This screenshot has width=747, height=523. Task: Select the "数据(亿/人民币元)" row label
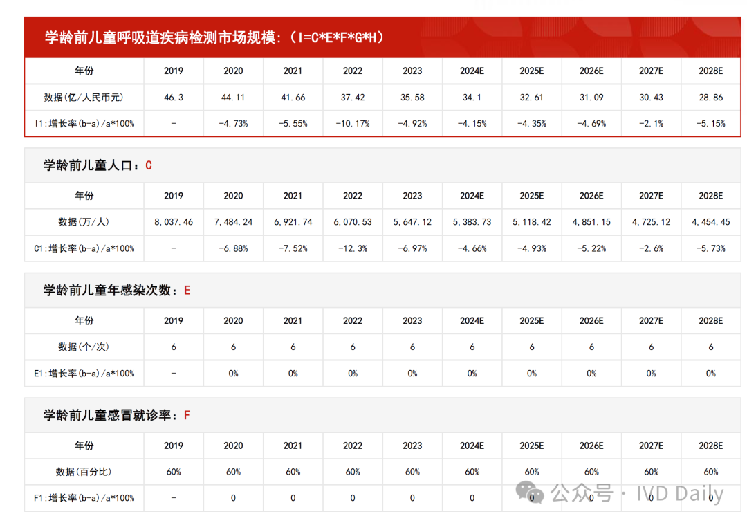[84, 98]
